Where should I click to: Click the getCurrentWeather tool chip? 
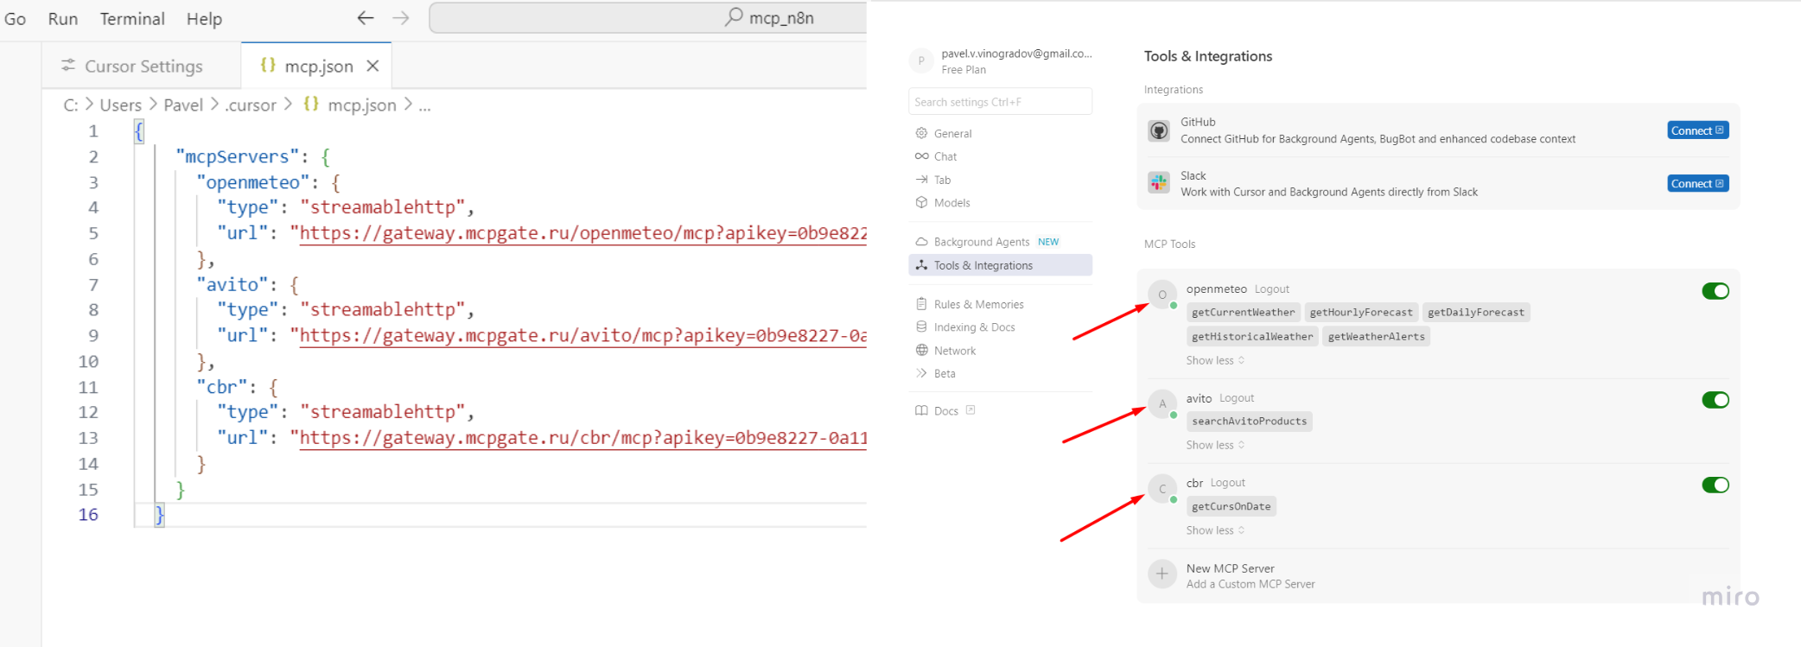(x=1243, y=312)
